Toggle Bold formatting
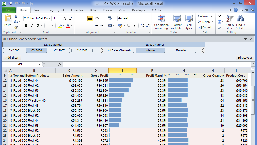The image size is (257, 145). (x=26, y=26)
